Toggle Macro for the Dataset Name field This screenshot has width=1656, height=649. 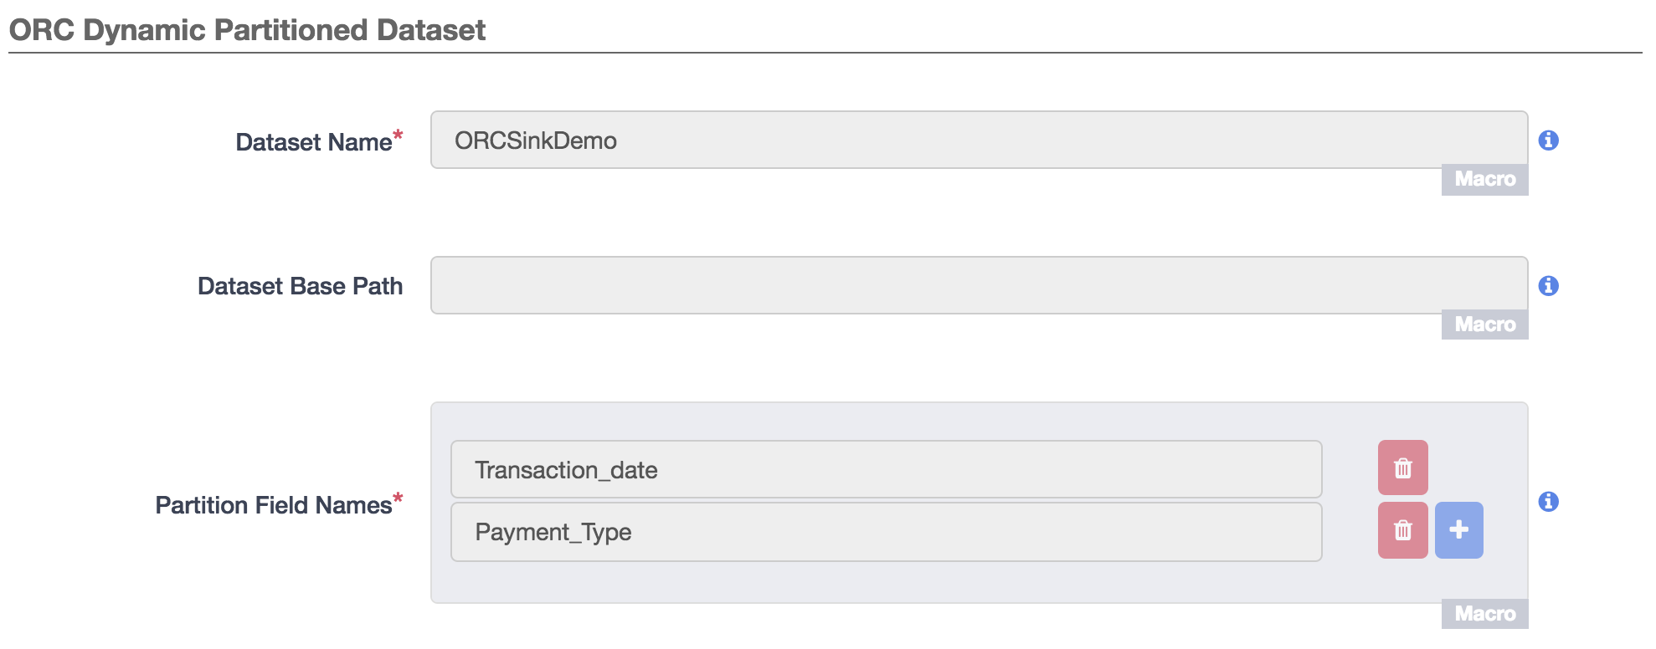pos(1484,179)
